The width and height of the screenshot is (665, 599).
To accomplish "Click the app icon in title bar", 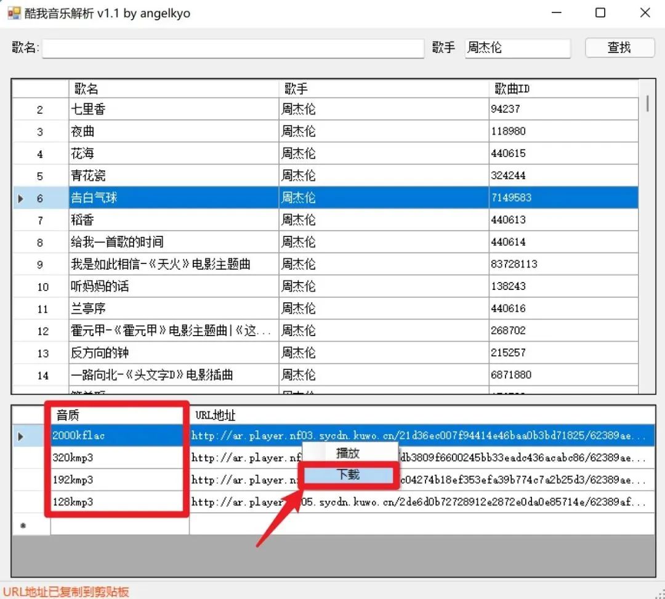I will [14, 13].
